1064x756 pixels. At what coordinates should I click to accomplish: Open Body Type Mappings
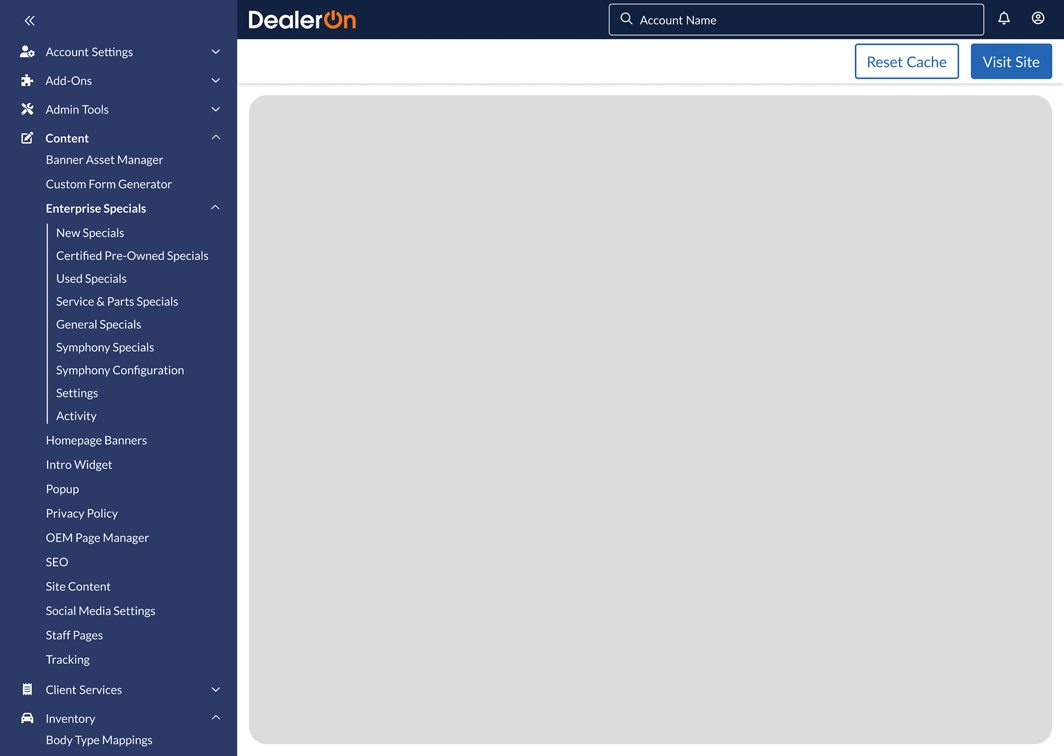coord(99,740)
